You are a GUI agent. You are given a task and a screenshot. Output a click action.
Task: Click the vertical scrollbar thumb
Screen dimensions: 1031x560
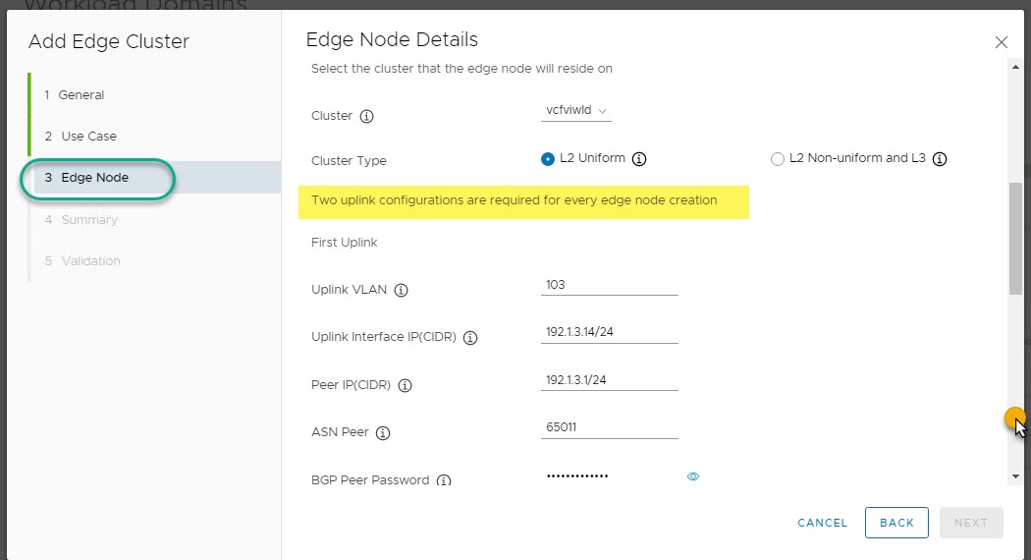tap(1014, 238)
